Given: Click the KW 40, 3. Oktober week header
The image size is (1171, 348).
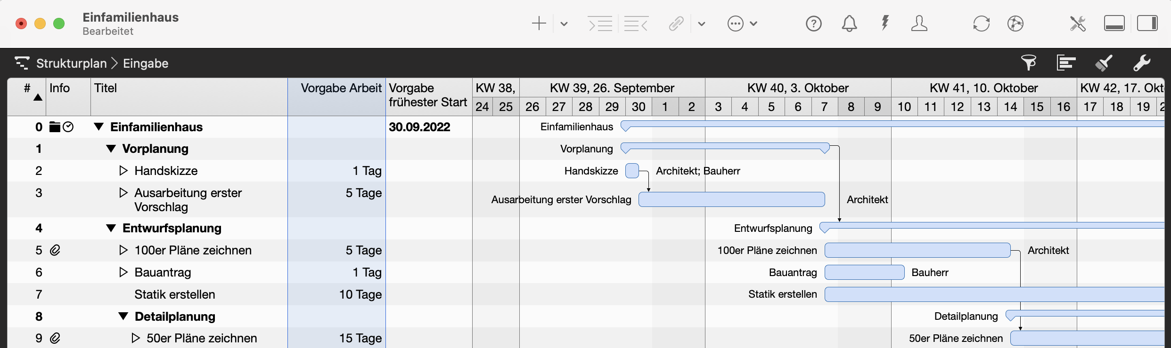Looking at the screenshot, I should [798, 88].
